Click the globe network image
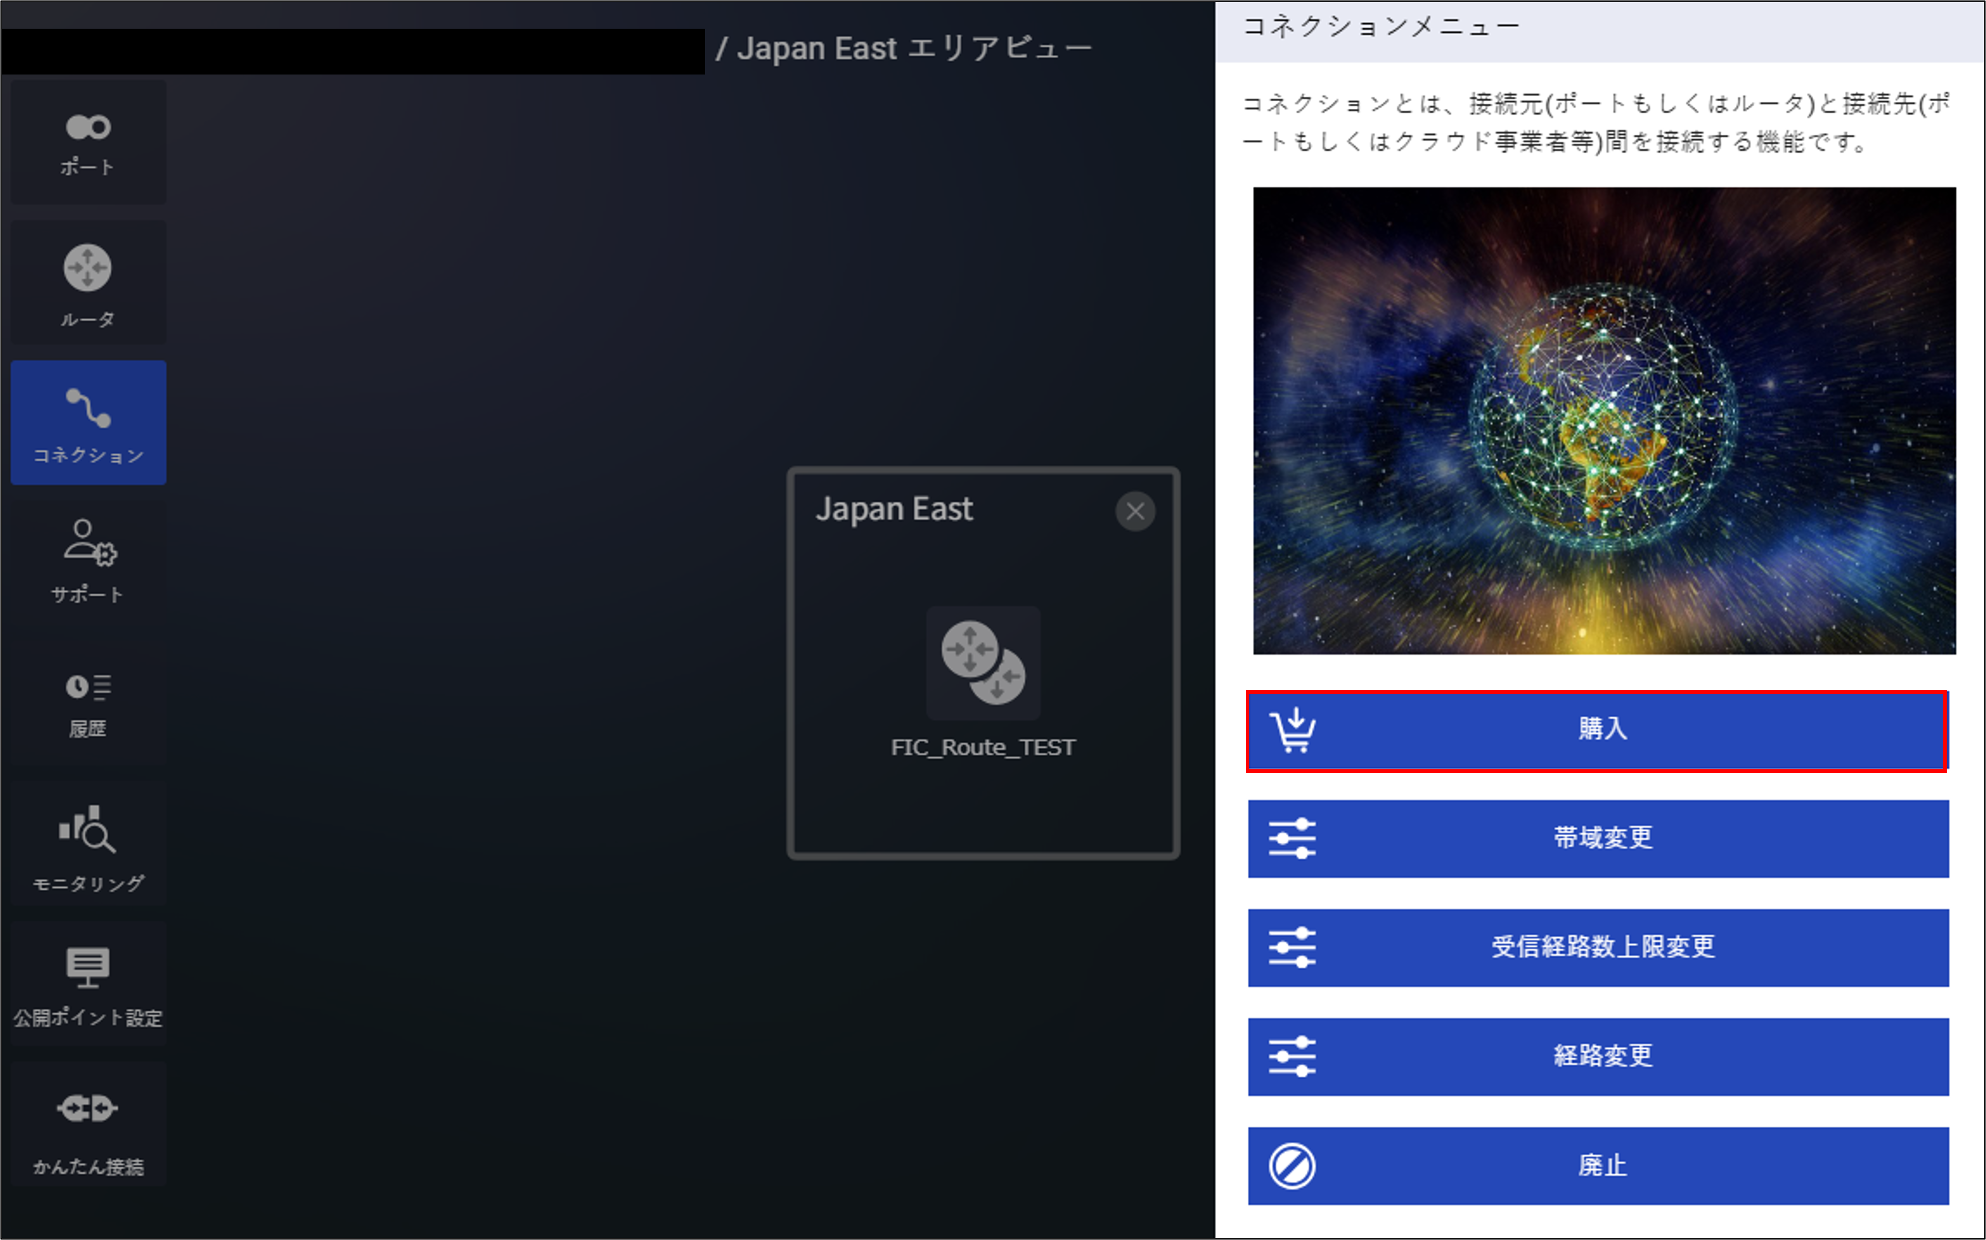The width and height of the screenshot is (1986, 1240). (1604, 421)
